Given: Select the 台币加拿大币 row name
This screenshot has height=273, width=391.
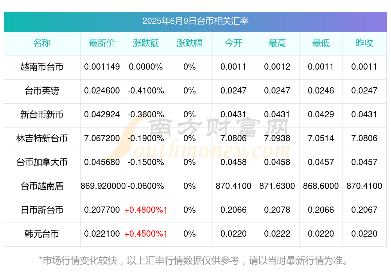Looking at the screenshot, I should point(42,162).
